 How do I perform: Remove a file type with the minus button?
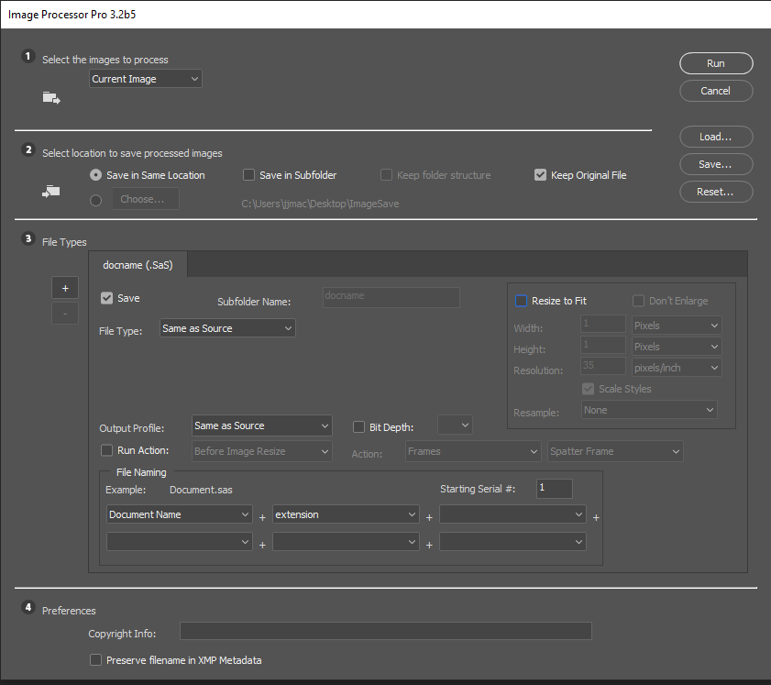[64, 313]
